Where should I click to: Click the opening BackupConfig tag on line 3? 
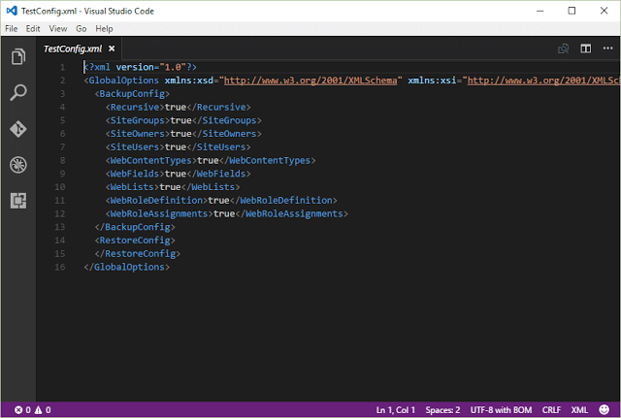(132, 94)
